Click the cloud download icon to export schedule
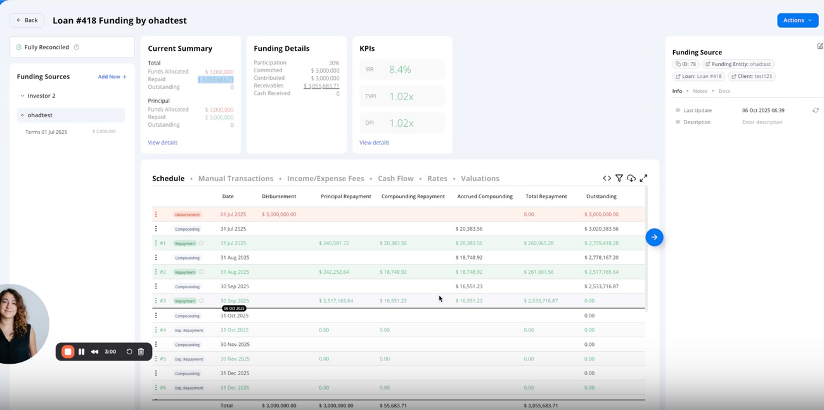824x410 pixels. pos(631,178)
